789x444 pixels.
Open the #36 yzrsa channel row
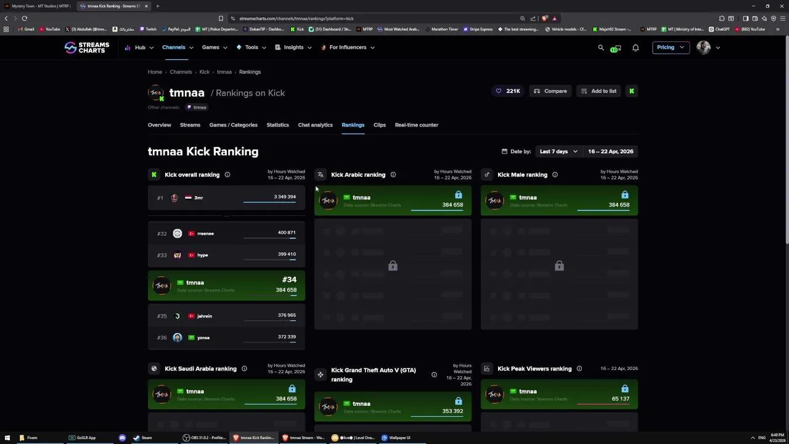[x=226, y=338]
